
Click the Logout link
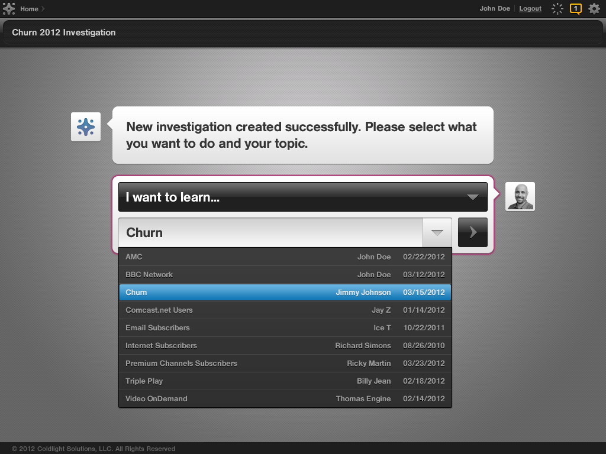530,9
